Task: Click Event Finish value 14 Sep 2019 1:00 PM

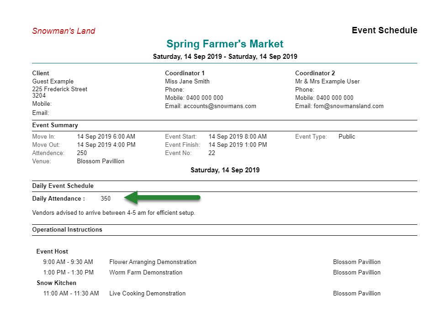Action: click(237, 145)
